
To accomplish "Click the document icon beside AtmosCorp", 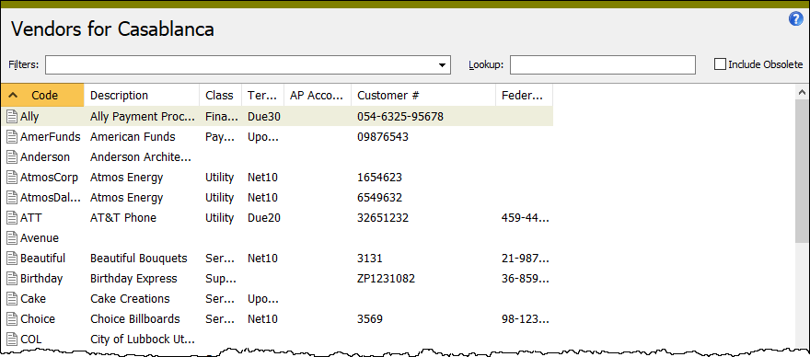I will pos(12,178).
